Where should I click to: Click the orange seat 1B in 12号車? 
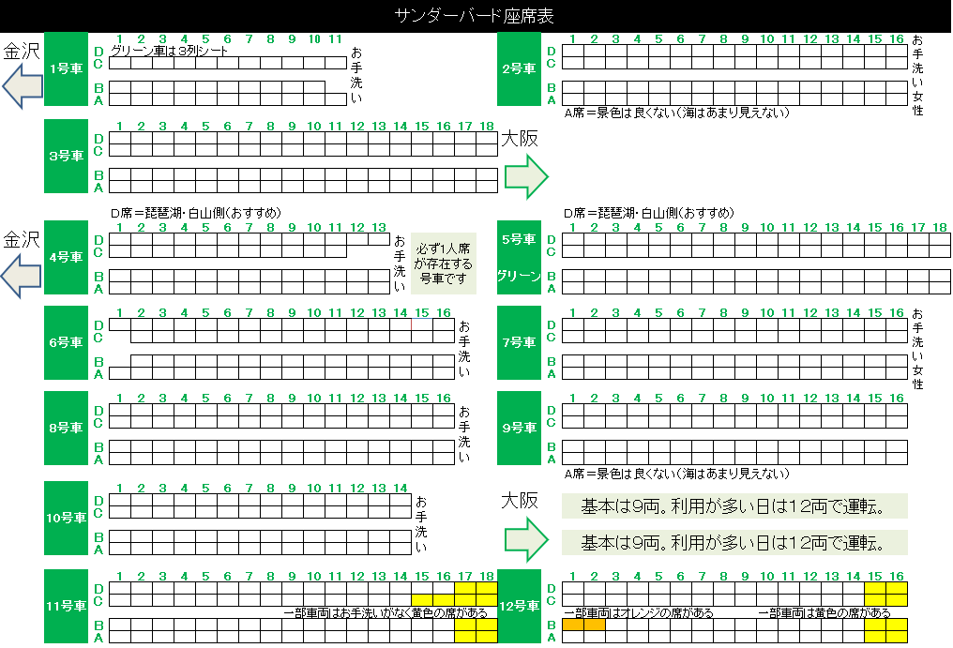(x=573, y=625)
